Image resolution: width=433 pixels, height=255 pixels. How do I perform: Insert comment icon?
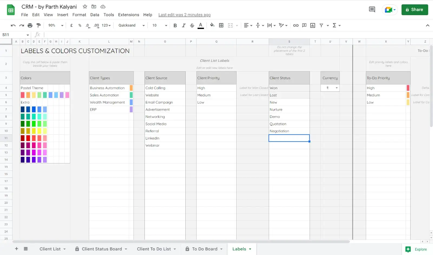[x=304, y=25]
